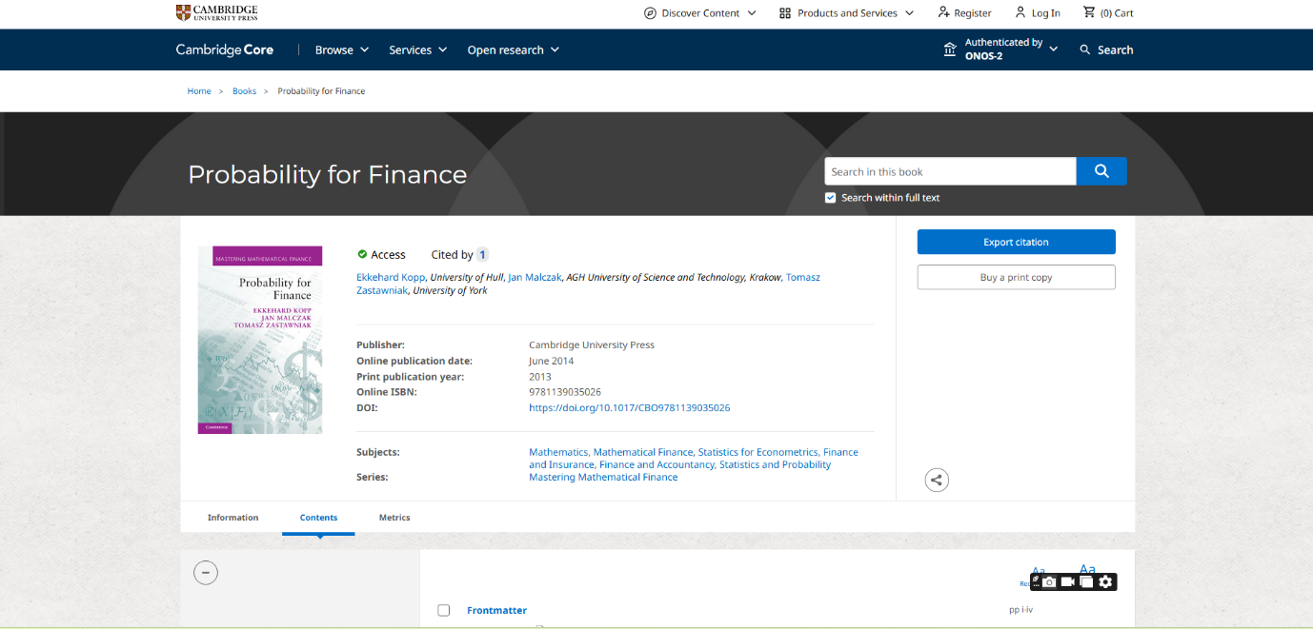
Task: Expand the Discover Content dropdown
Action: pyautogui.click(x=700, y=13)
